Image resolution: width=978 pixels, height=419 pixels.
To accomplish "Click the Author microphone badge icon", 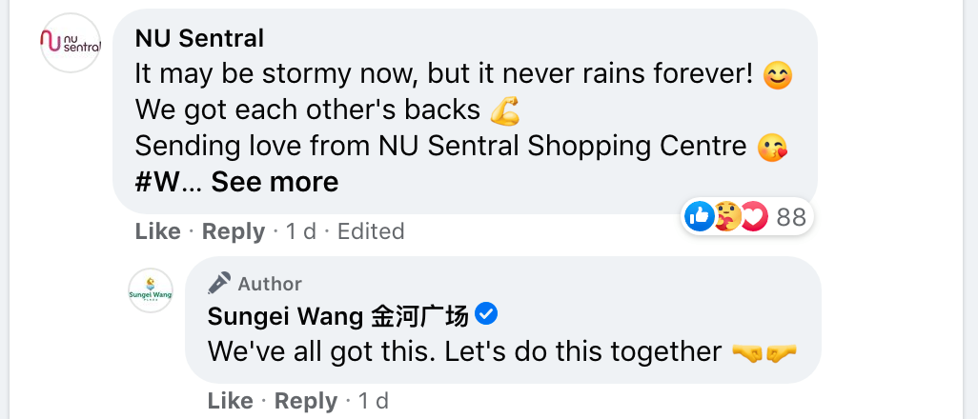I will 219,283.
